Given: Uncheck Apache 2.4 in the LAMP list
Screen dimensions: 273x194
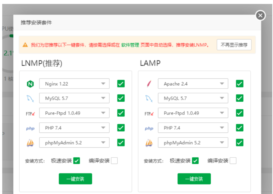Looking at the screenshot, I should [239, 84].
